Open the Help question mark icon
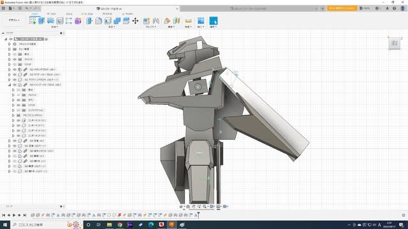 [395, 8]
